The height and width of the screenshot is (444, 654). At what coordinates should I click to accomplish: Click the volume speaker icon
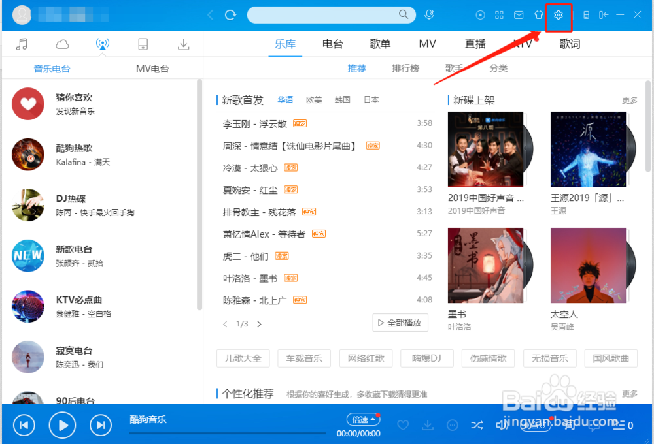pos(501,425)
